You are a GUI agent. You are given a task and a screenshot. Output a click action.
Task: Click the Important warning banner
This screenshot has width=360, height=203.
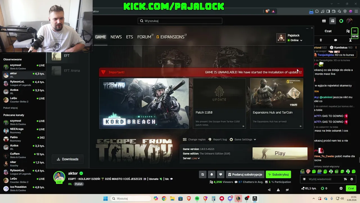(201, 72)
